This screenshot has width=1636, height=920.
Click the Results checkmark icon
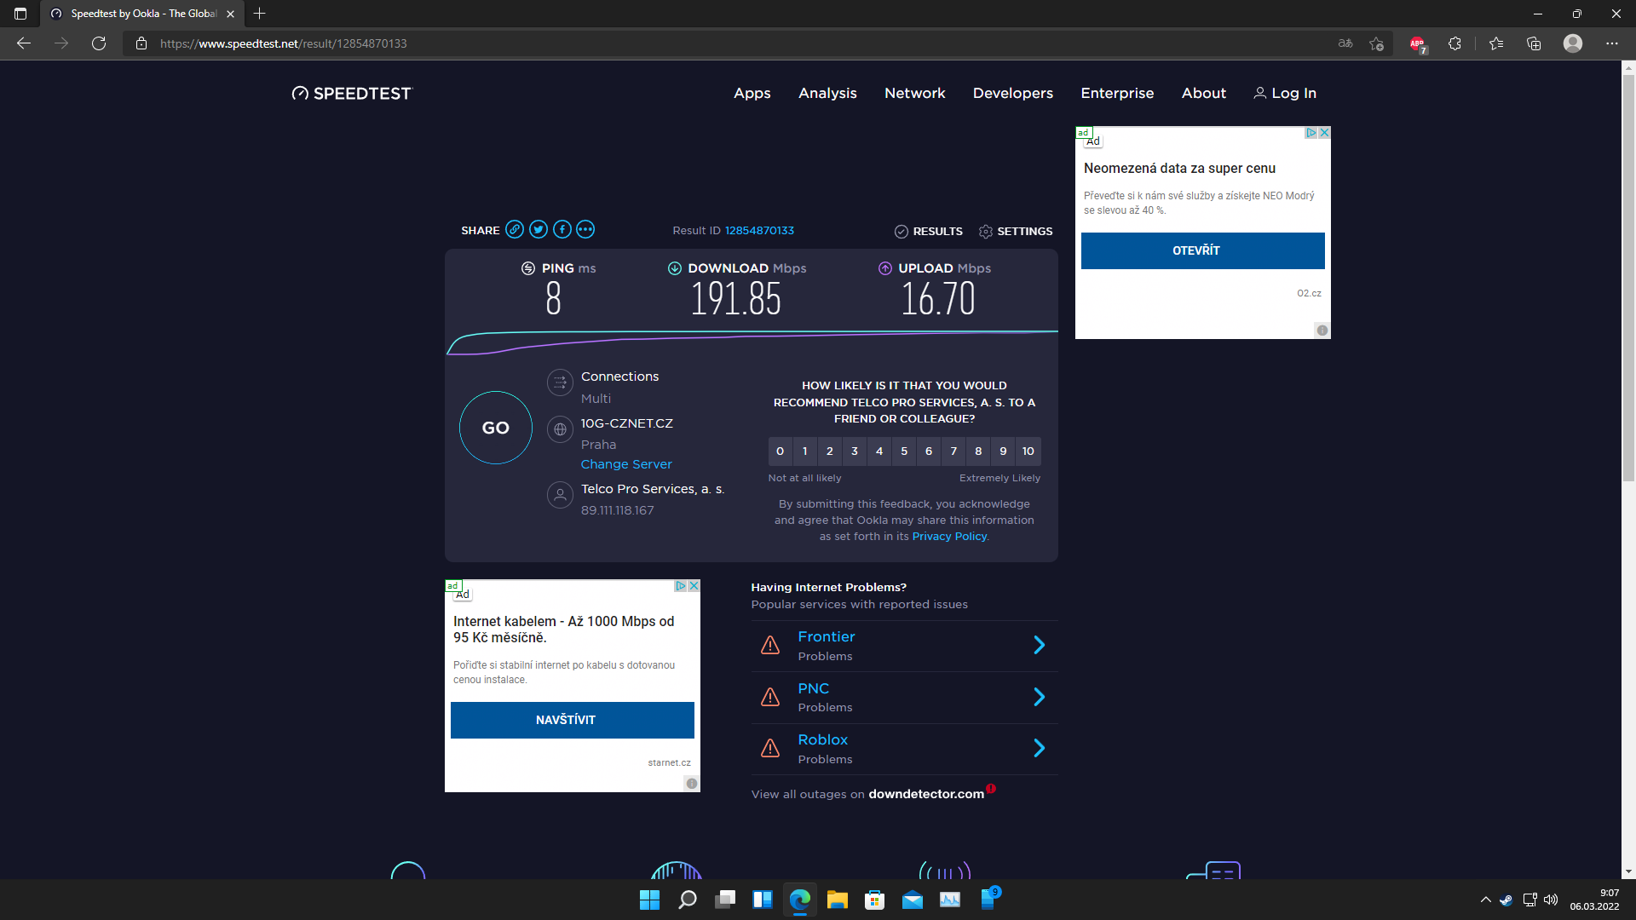[x=902, y=232]
